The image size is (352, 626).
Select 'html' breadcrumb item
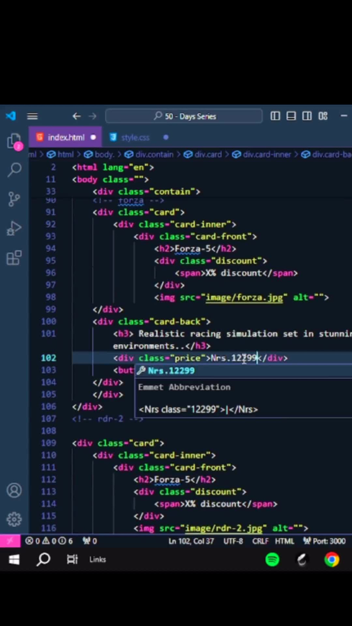[x=65, y=154]
